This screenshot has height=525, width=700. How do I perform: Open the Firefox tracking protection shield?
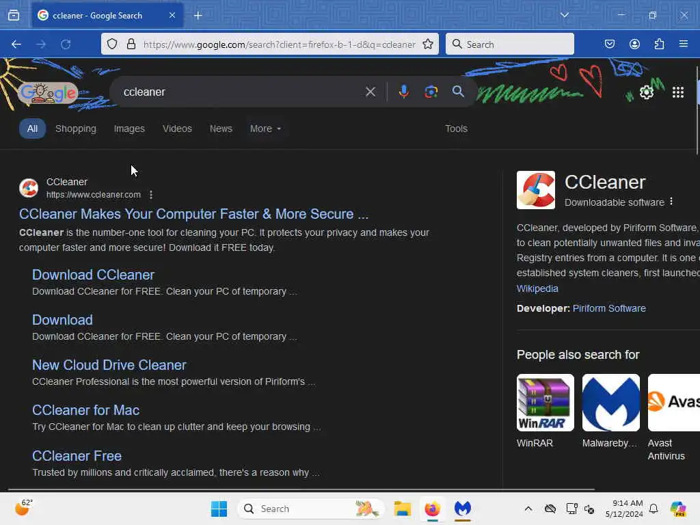coord(112,44)
